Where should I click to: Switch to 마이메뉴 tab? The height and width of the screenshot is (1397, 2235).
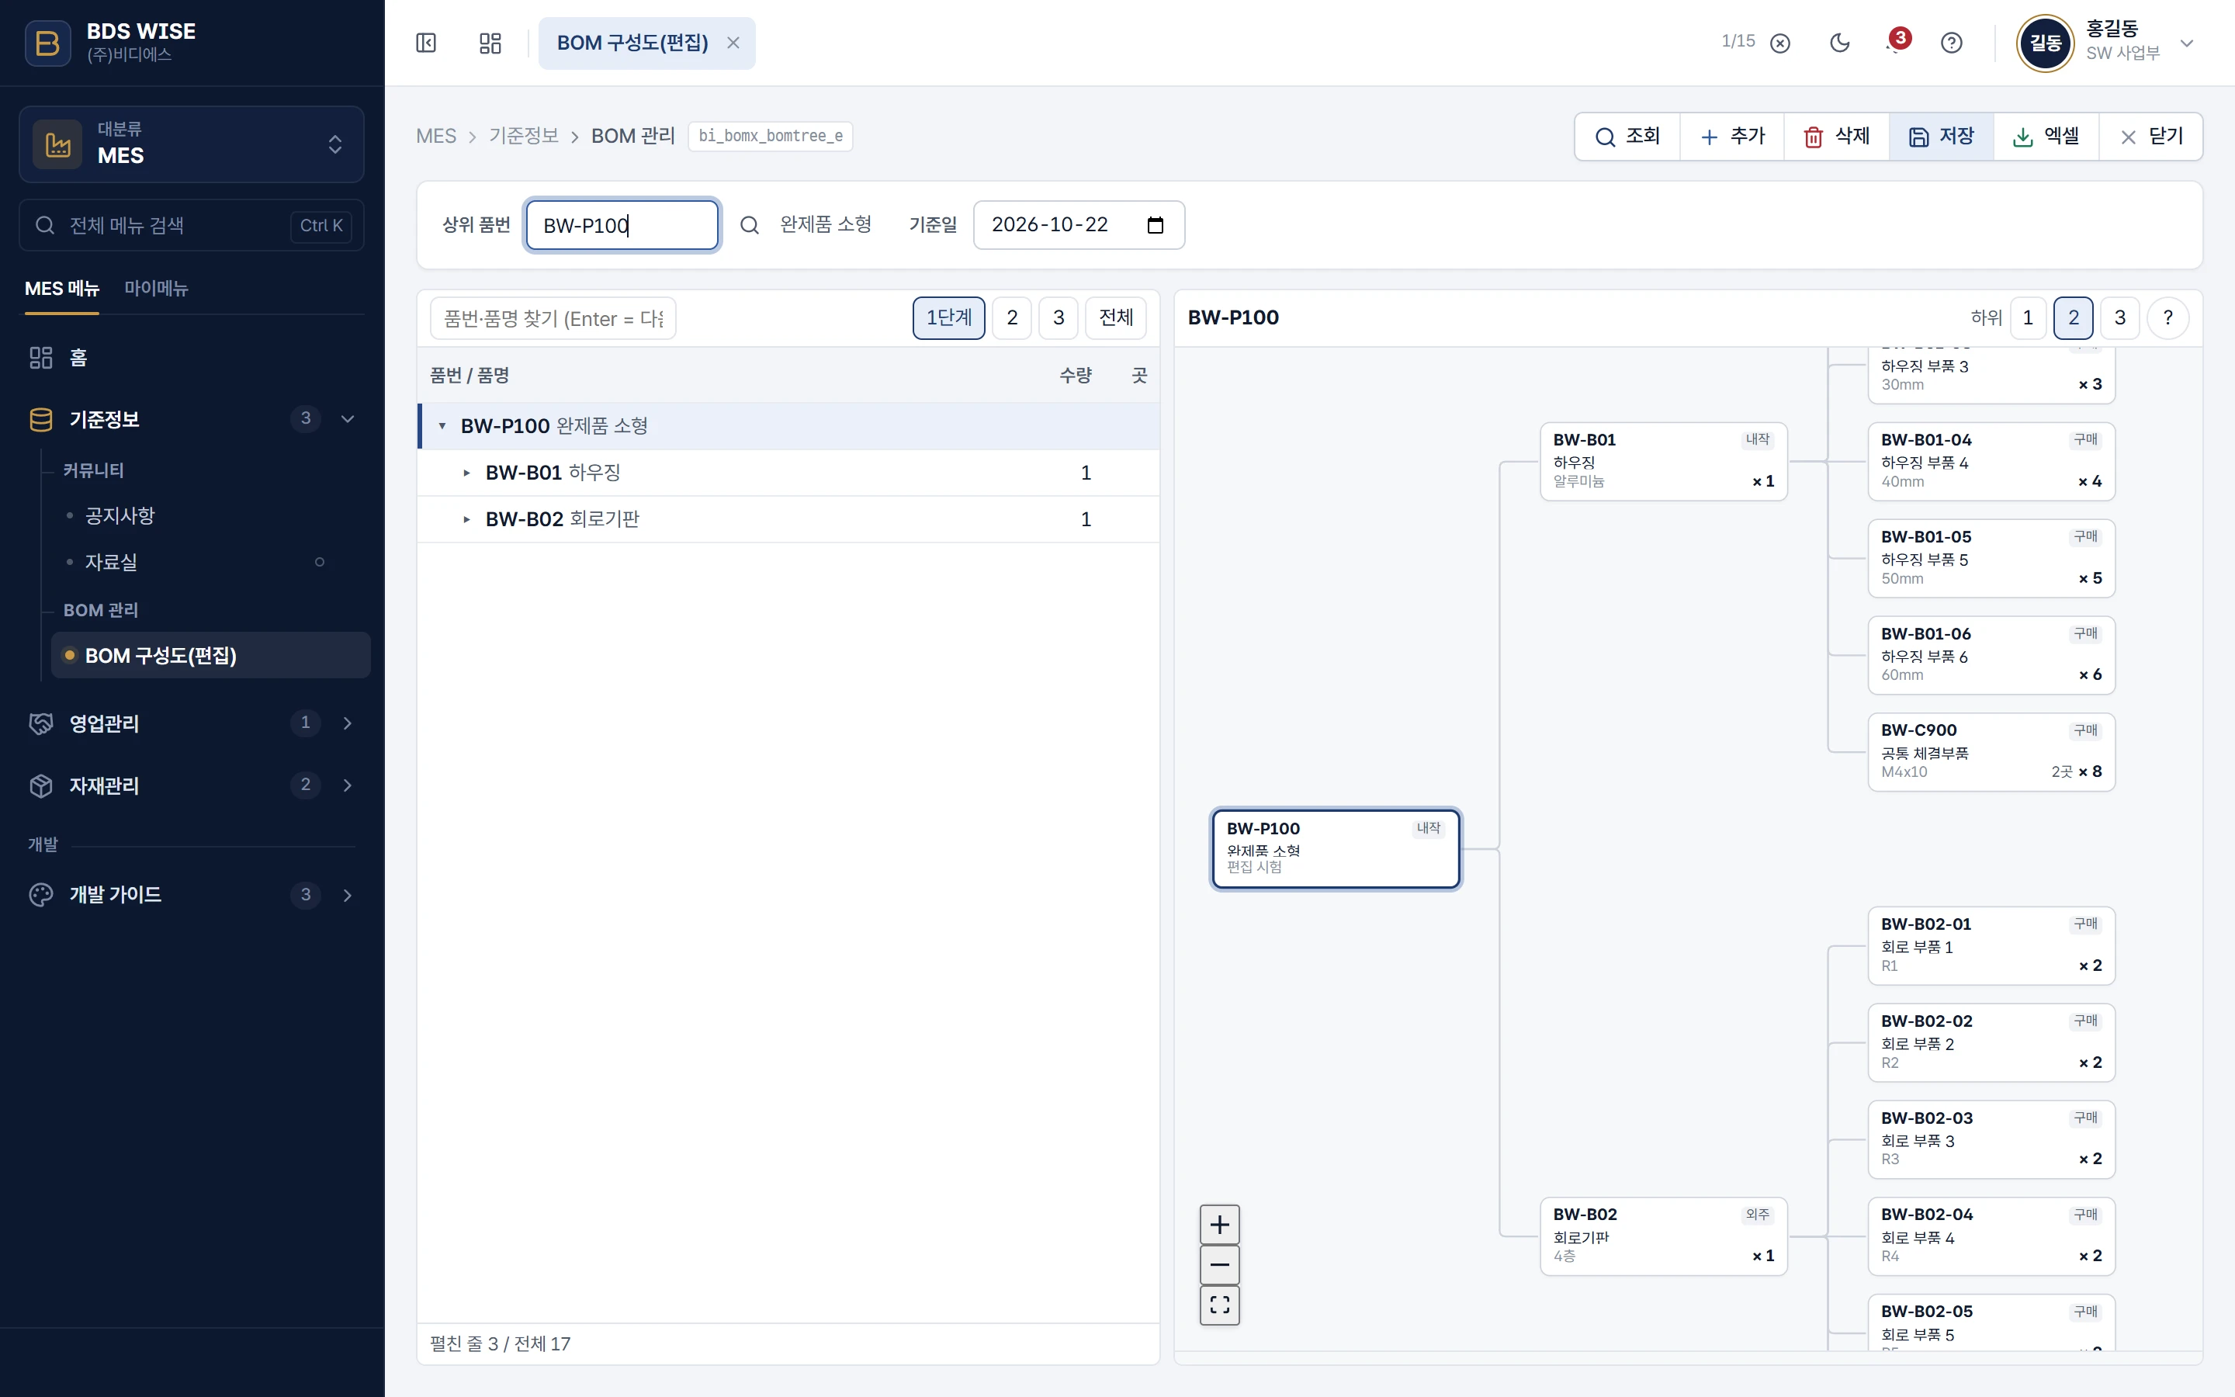[x=156, y=288]
